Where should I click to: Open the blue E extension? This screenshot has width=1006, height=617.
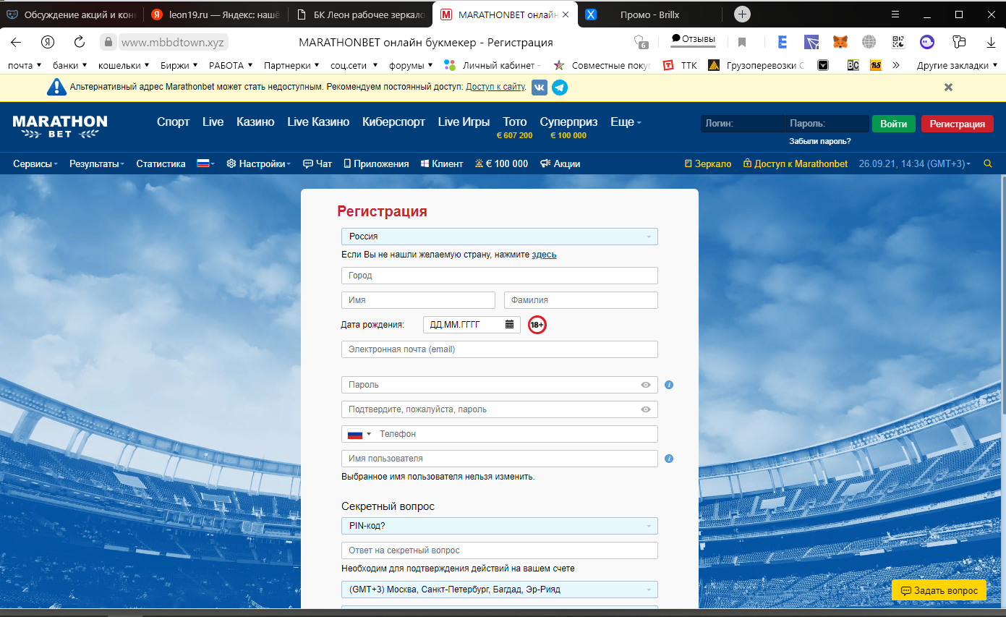(x=783, y=42)
